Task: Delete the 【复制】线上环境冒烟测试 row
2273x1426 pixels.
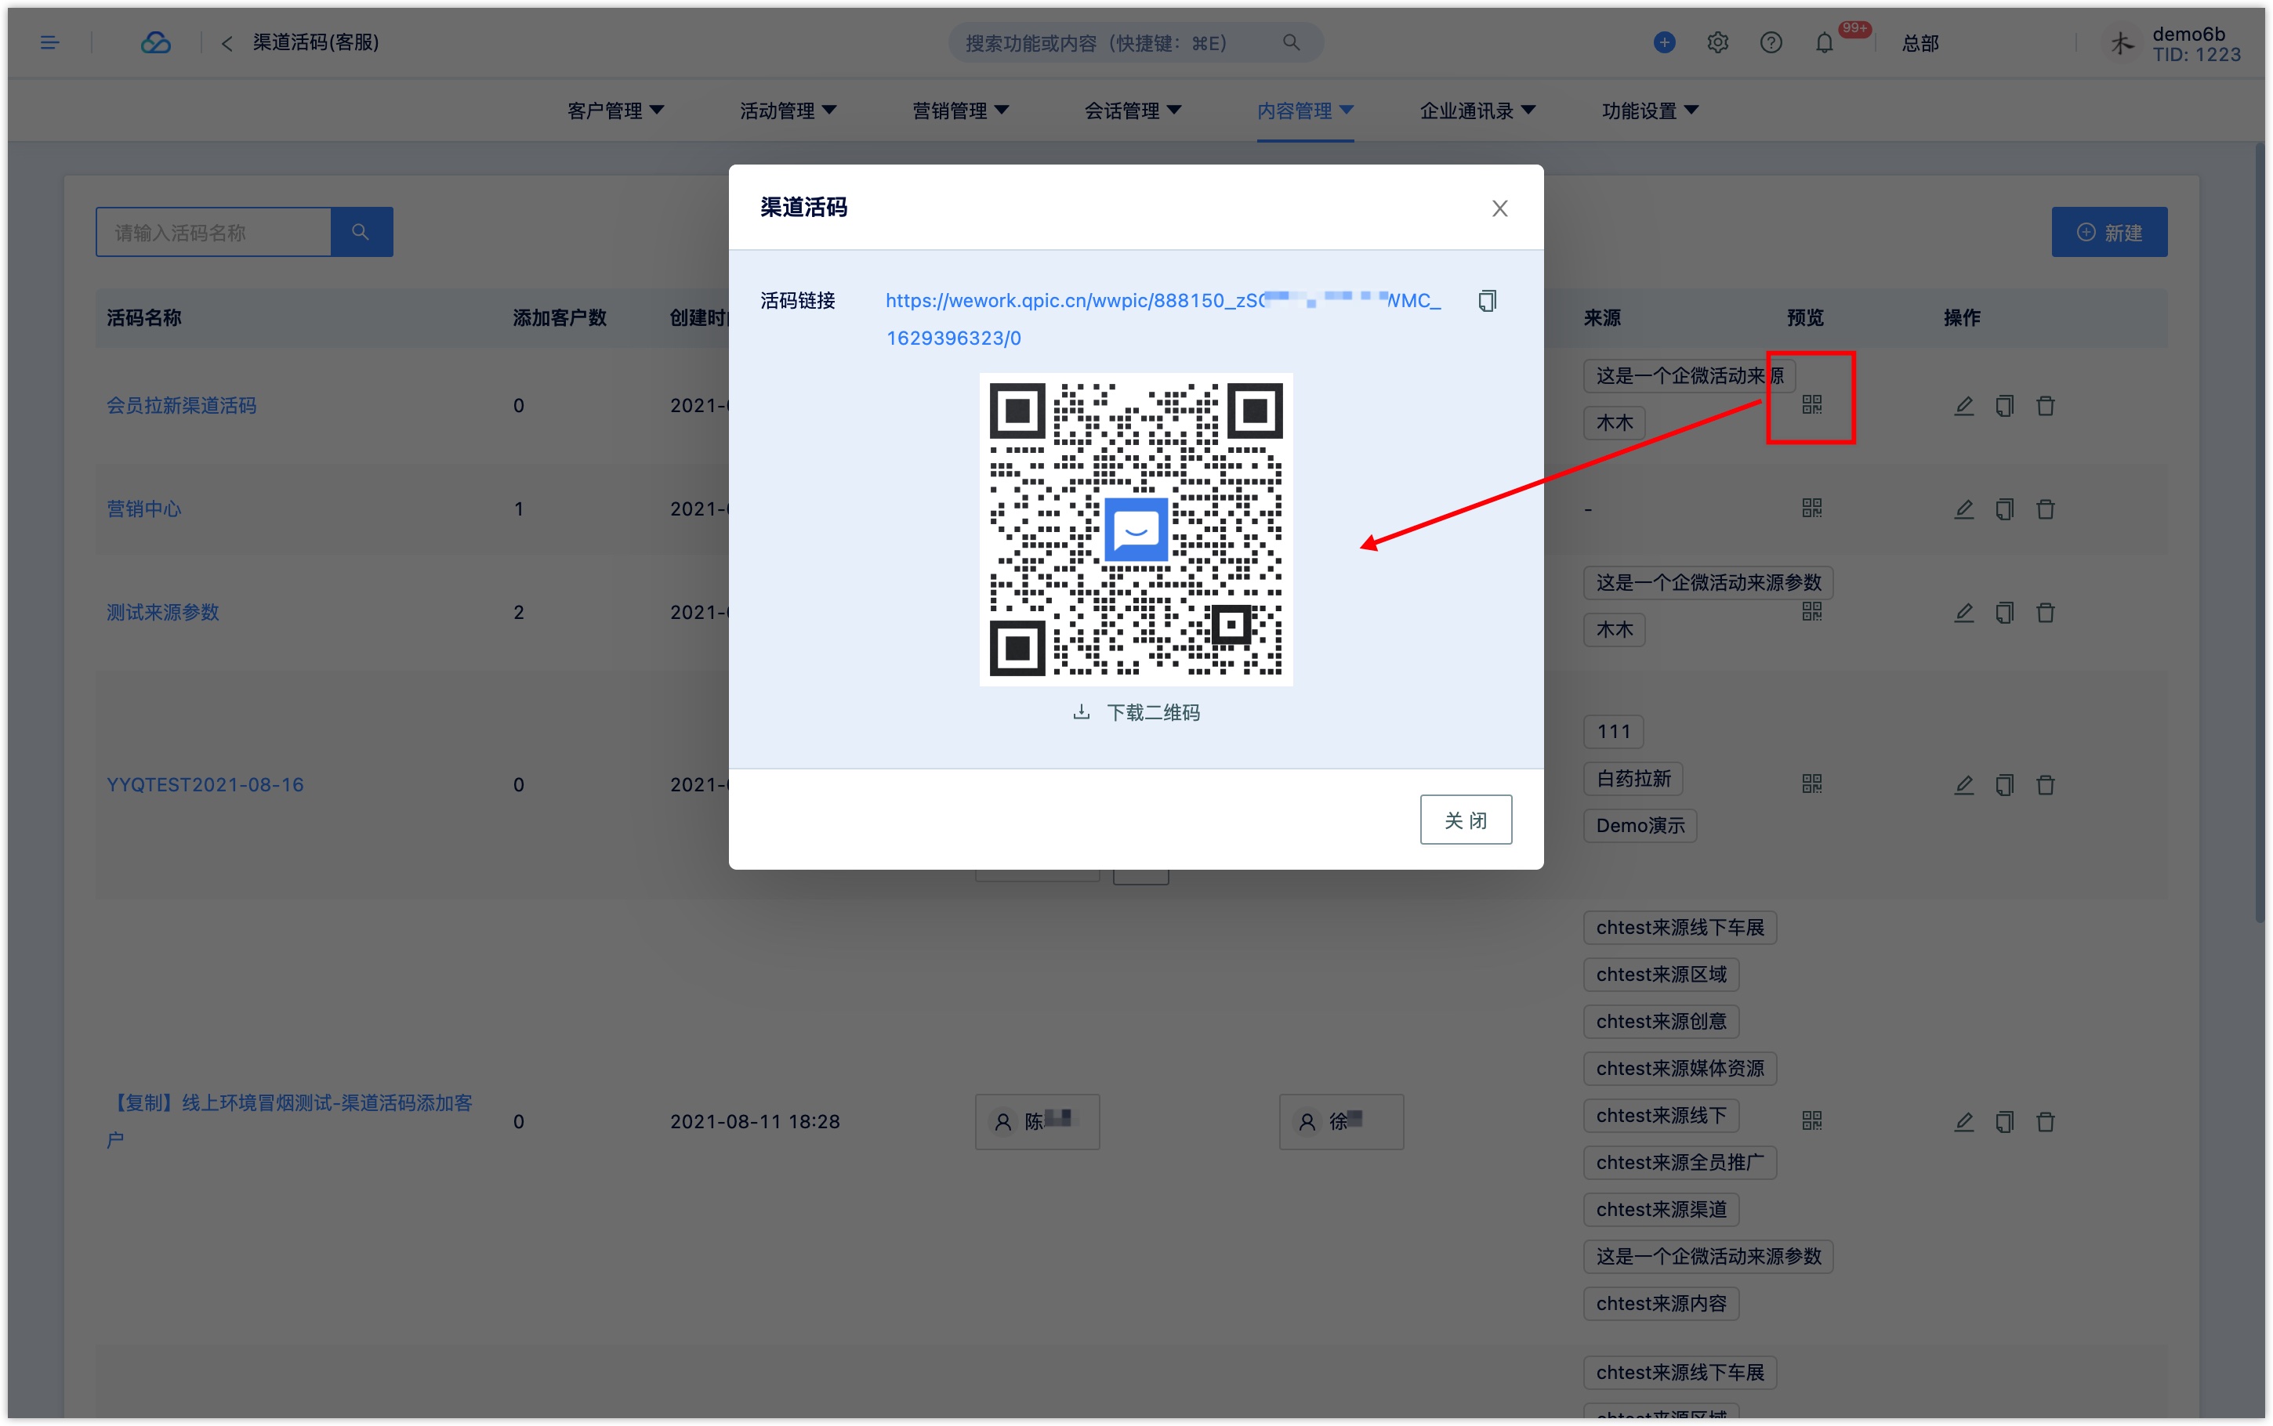Action: (2045, 1121)
